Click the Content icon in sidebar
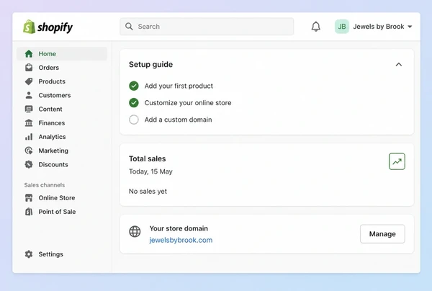 29,109
